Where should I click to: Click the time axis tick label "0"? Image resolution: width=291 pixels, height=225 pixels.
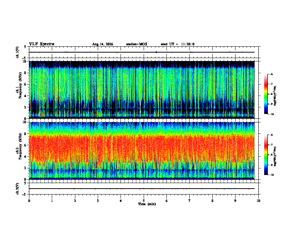[29, 201]
